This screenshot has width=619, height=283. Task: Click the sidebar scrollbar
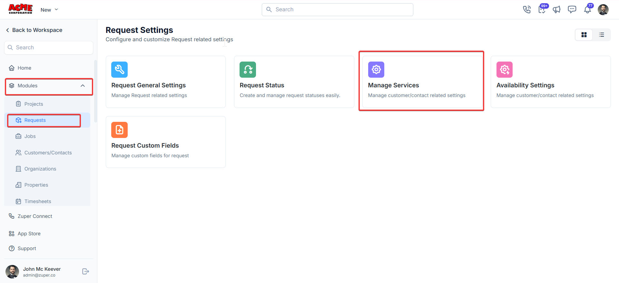[95, 91]
